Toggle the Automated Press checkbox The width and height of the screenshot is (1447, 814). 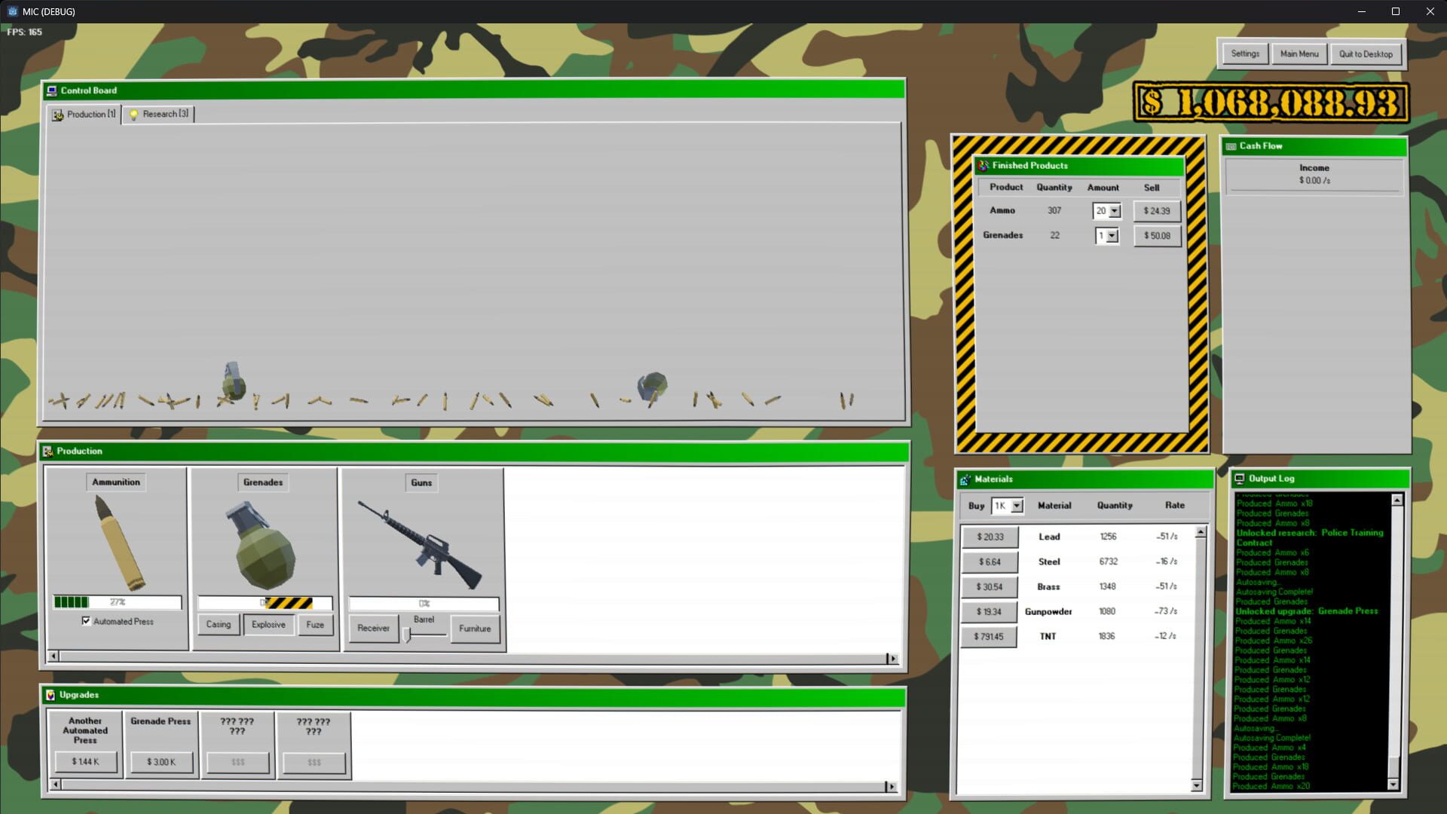coord(87,621)
